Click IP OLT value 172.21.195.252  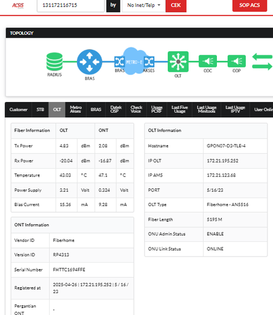pyautogui.click(x=223, y=161)
